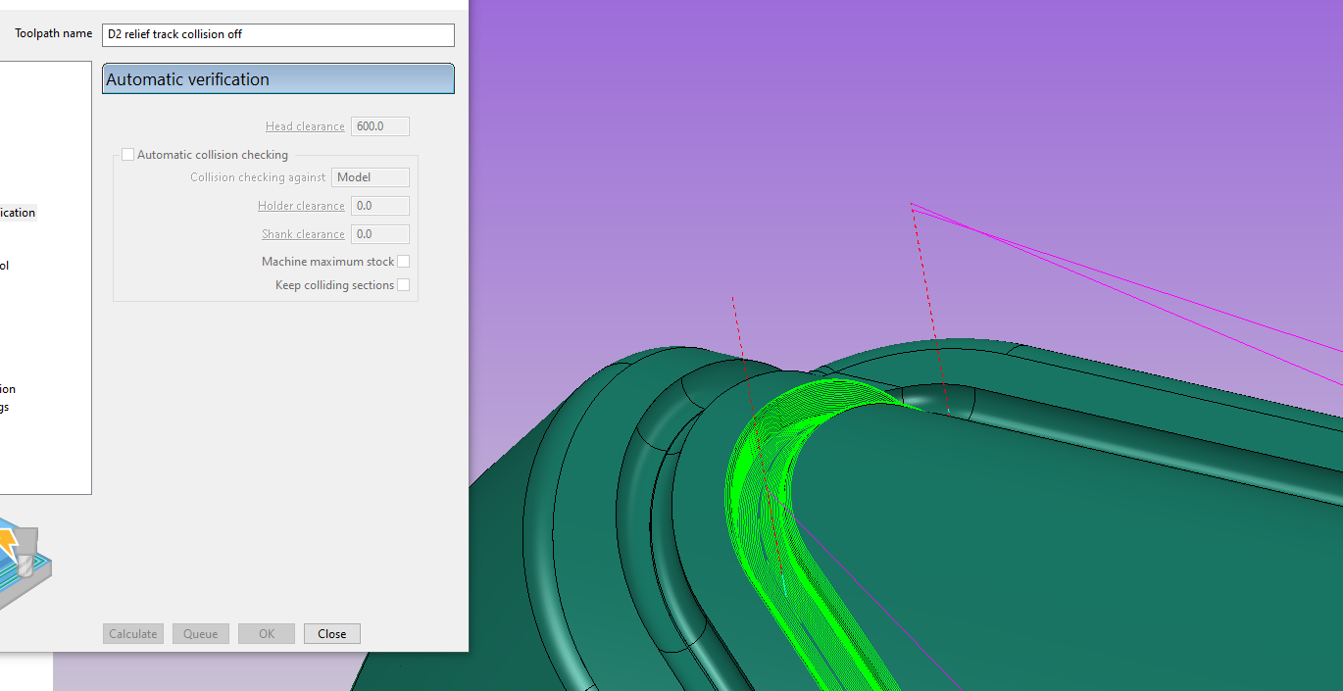Click the 'Machine maximum stock' label

[x=327, y=262]
